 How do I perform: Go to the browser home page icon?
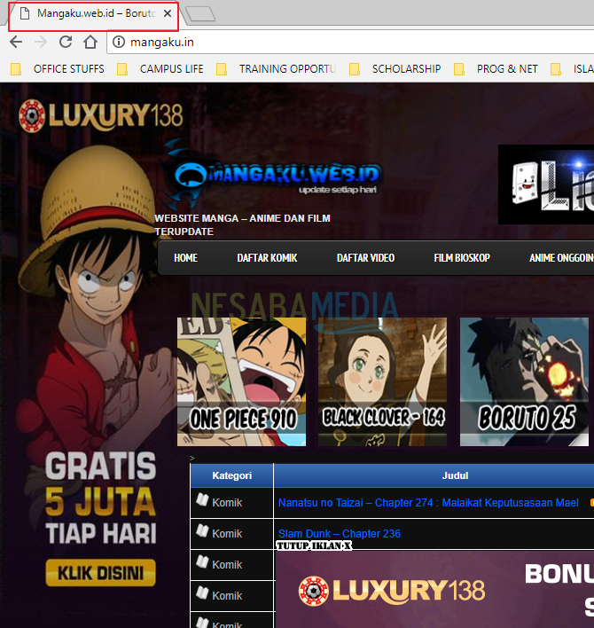point(90,42)
